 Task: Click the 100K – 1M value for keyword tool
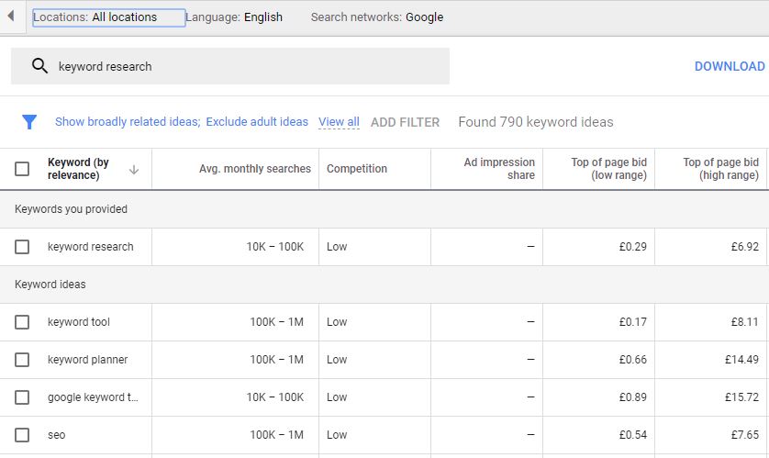(276, 322)
